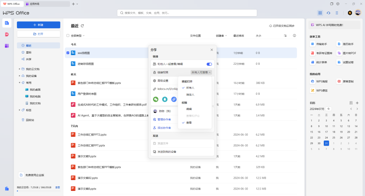Go to previous calendar month
Image resolution: width=365 pixels, height=196 pixels.
[x=351, y=109]
